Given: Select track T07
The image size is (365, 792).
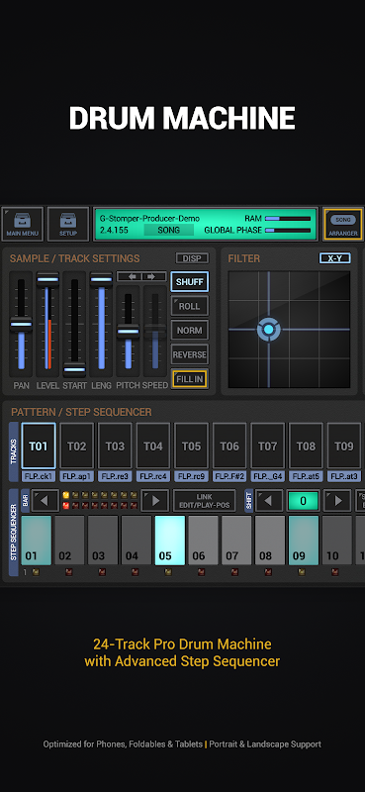Looking at the screenshot, I should (267, 446).
